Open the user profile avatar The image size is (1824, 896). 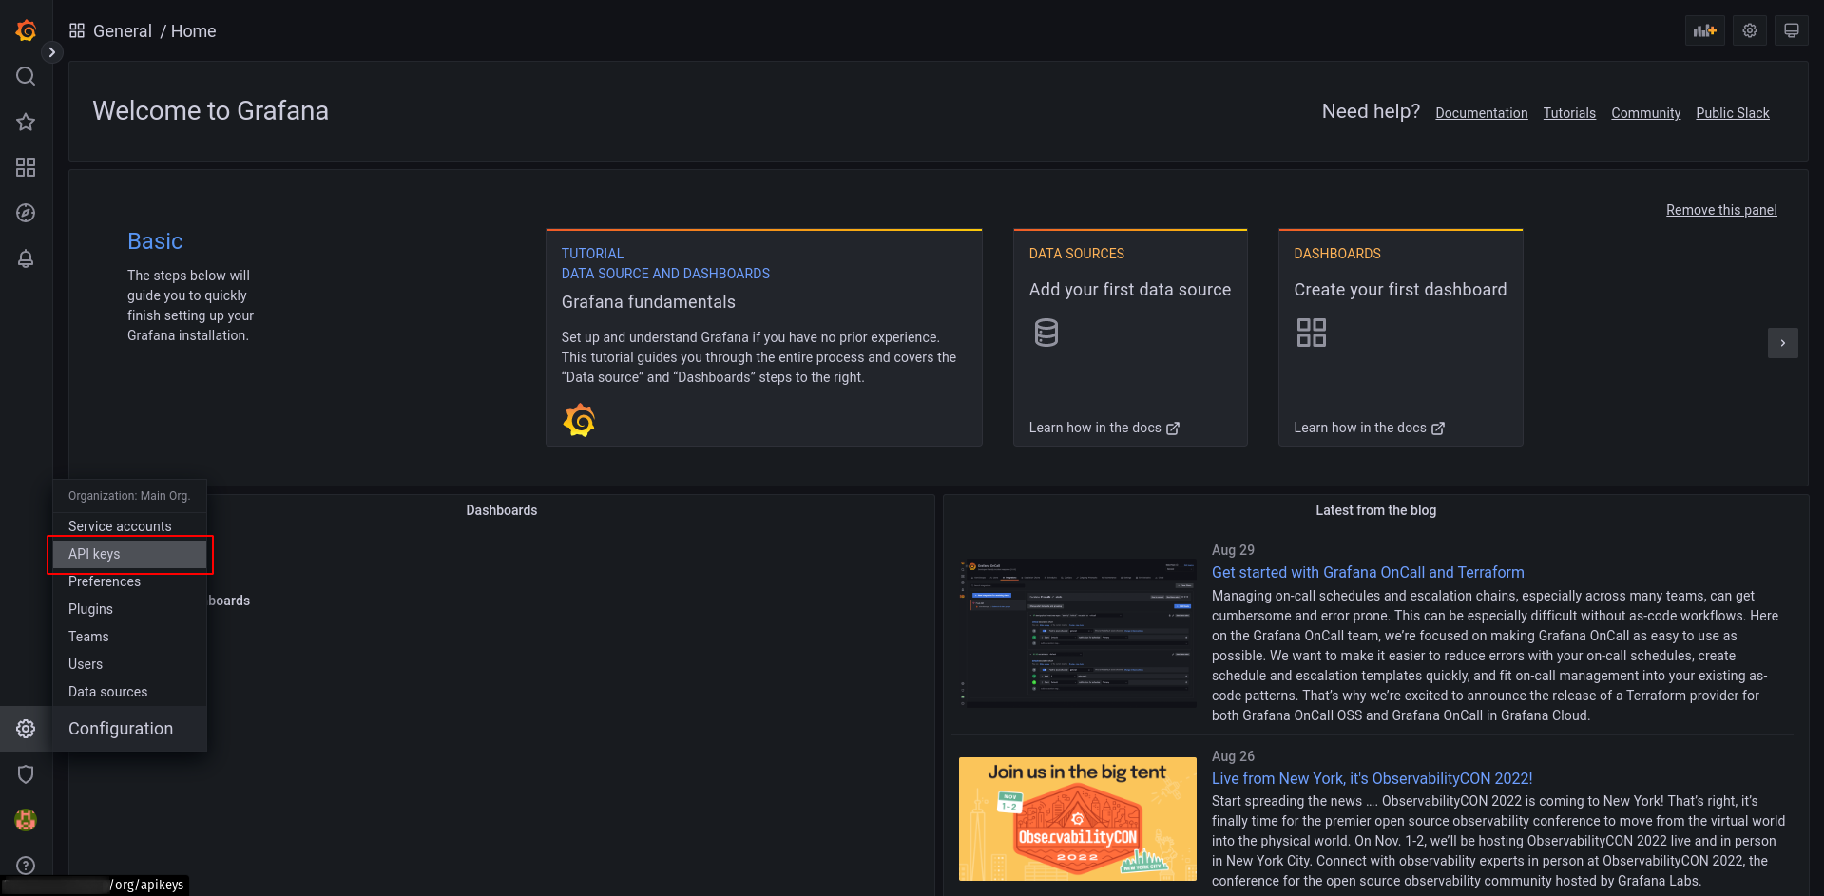[x=26, y=820]
